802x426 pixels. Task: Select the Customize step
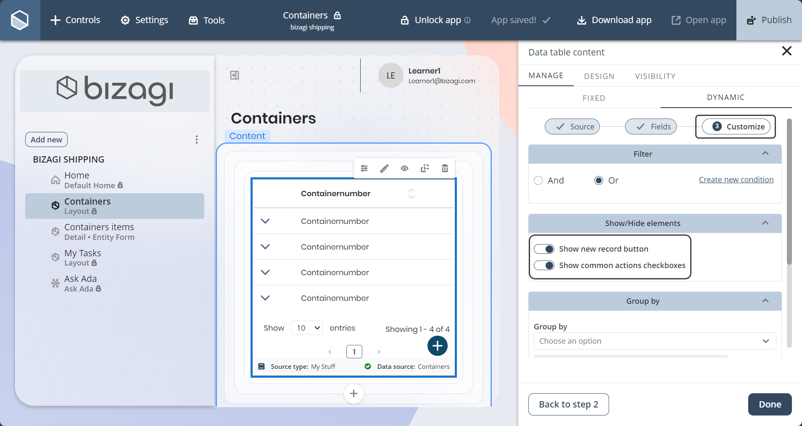tap(736, 126)
